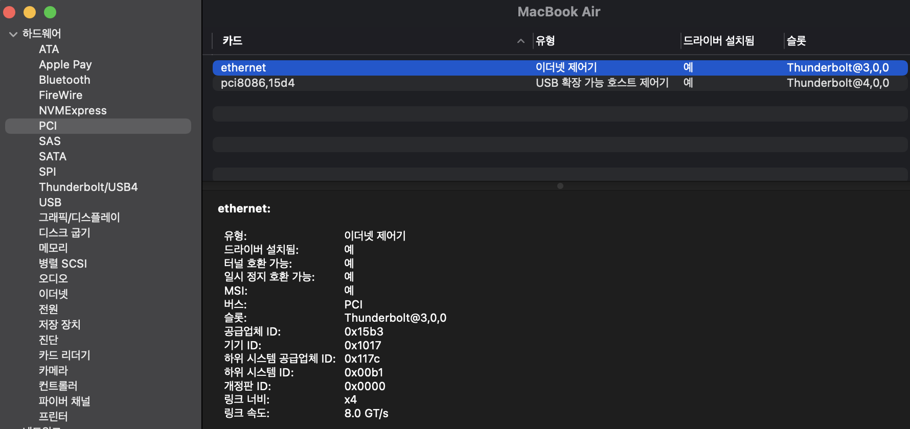
Task: Collapse the 하드웨어 section chevron
Action: 13,34
